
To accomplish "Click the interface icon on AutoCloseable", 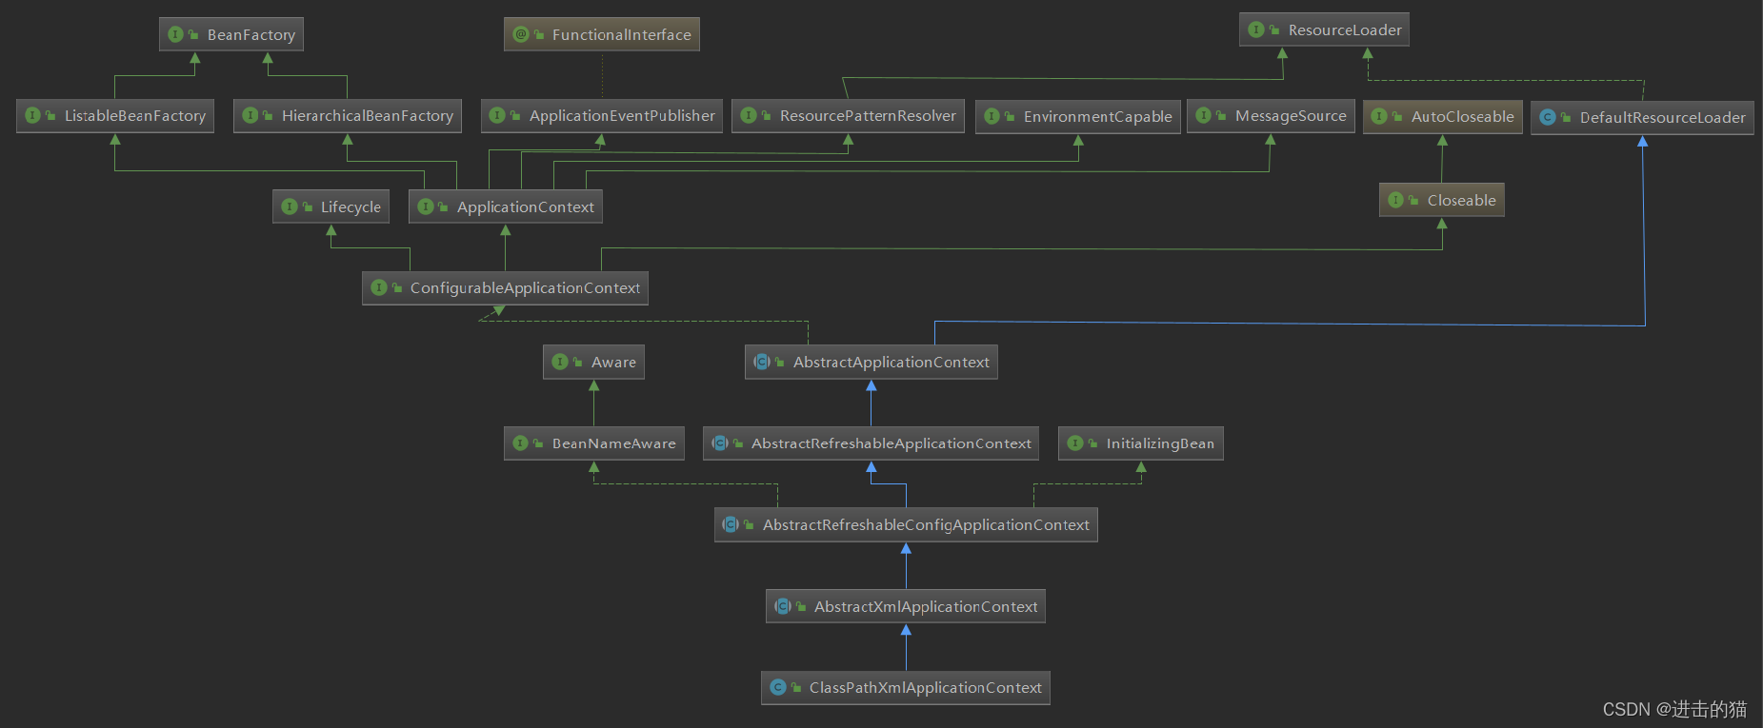I will click(1379, 116).
